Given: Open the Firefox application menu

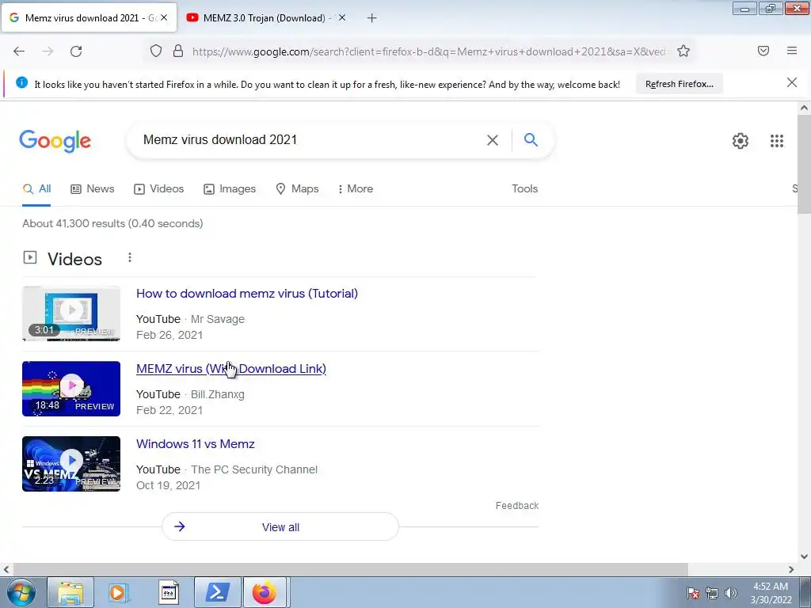Looking at the screenshot, I should tap(792, 51).
